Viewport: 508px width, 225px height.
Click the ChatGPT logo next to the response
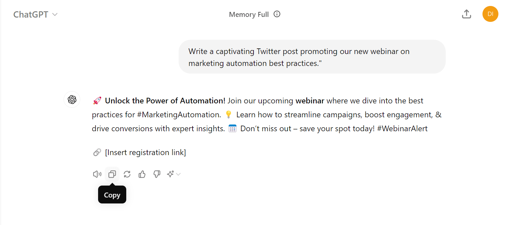(72, 99)
